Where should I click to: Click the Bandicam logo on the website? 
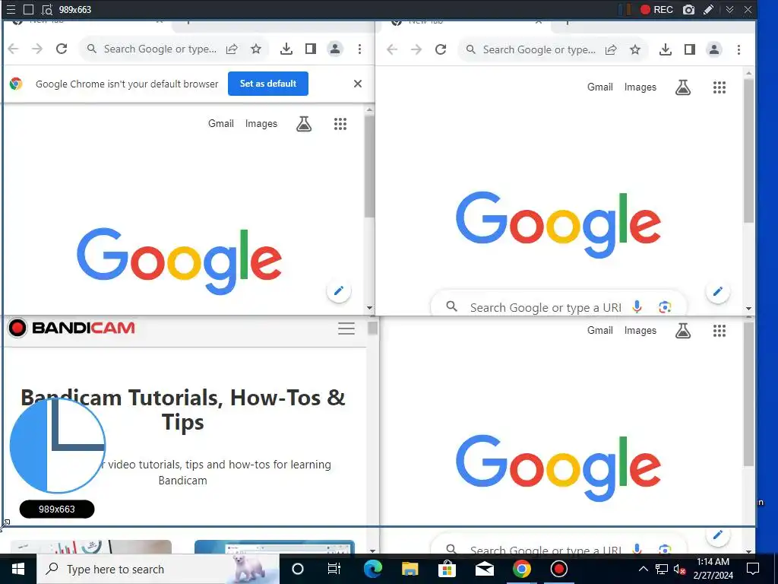(x=71, y=328)
